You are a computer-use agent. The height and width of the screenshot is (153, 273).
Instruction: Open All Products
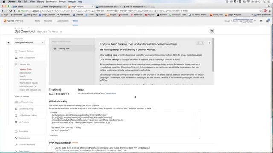coord(24,122)
